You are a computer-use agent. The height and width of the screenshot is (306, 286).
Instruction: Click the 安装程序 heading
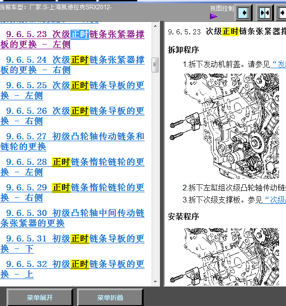[184, 216]
